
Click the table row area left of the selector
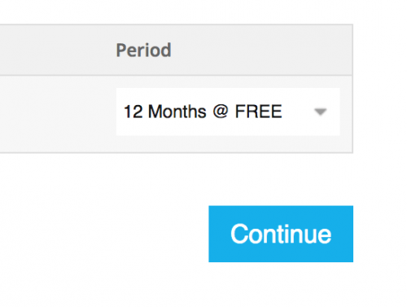point(58,114)
